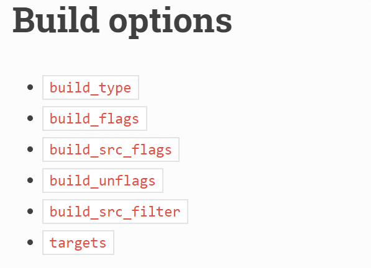Open the build_src_filter option link
This screenshot has height=268, width=371.
[x=115, y=212]
